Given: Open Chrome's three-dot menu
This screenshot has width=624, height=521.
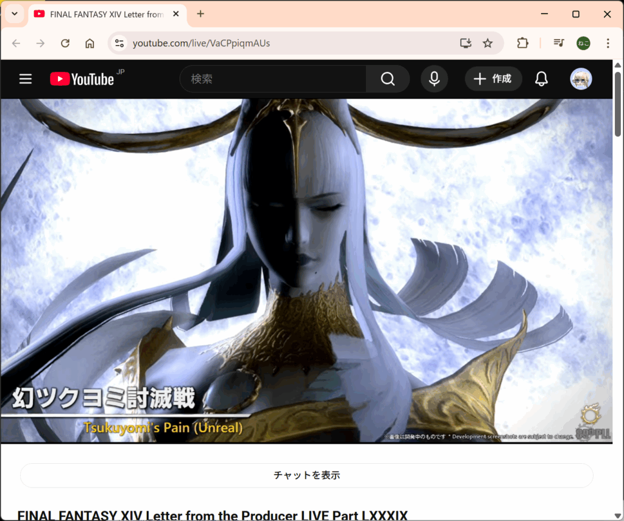Looking at the screenshot, I should (608, 43).
